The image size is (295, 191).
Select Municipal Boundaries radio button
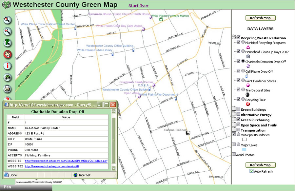tap(238, 134)
